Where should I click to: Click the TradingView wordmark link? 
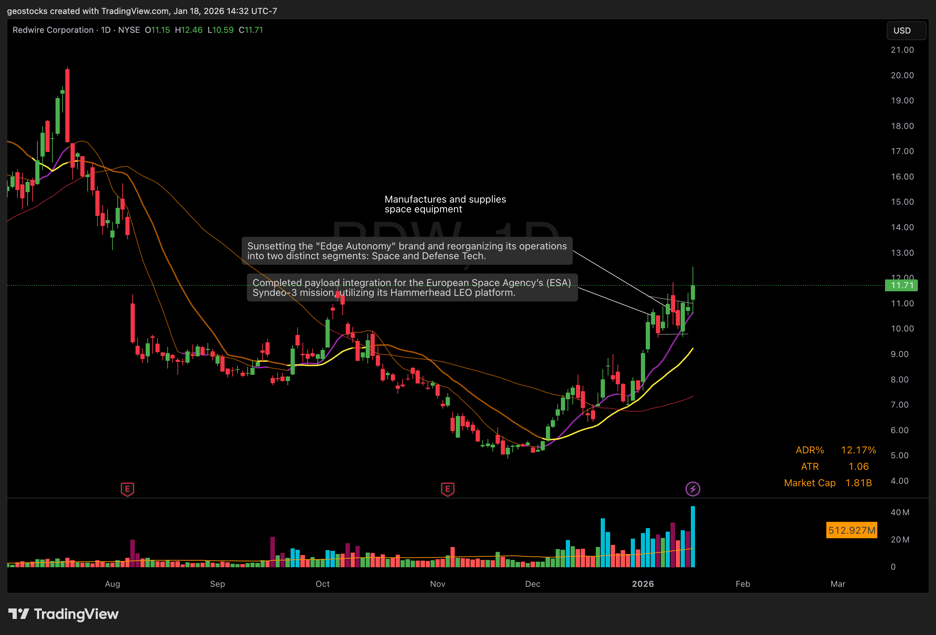point(76,614)
